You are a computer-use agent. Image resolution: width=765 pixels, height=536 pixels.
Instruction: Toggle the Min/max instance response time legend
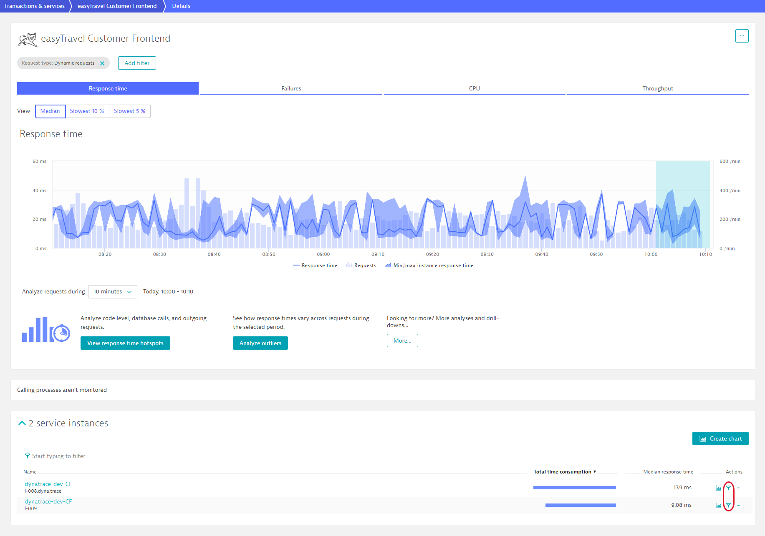[x=429, y=265]
